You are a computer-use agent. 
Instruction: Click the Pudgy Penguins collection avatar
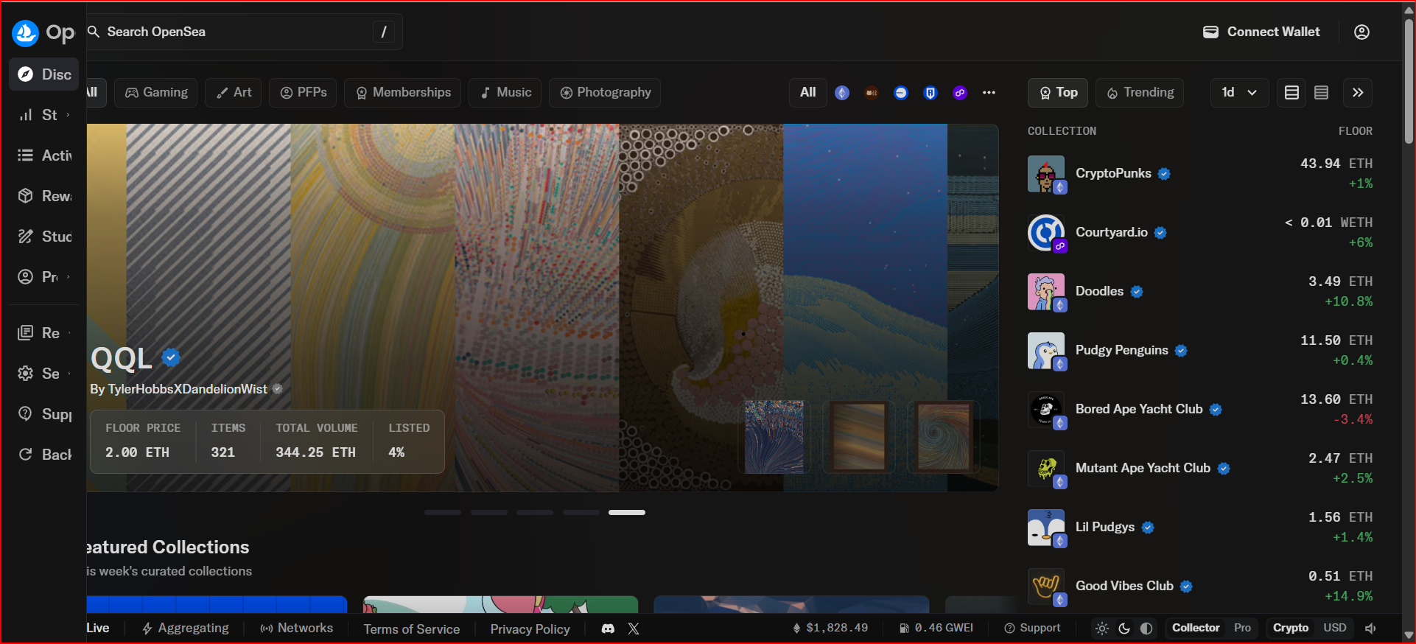[1046, 351]
